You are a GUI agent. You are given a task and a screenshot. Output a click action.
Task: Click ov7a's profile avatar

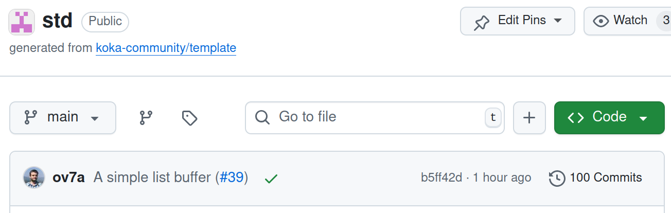(x=34, y=177)
